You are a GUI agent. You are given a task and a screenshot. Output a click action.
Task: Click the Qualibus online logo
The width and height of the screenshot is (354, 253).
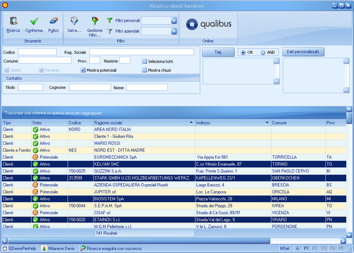[208, 24]
